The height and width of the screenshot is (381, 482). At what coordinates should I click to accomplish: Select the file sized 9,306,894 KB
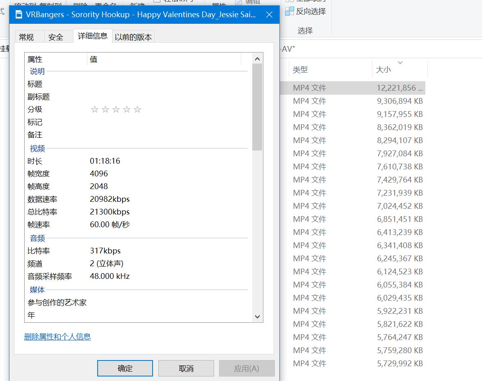pos(353,101)
